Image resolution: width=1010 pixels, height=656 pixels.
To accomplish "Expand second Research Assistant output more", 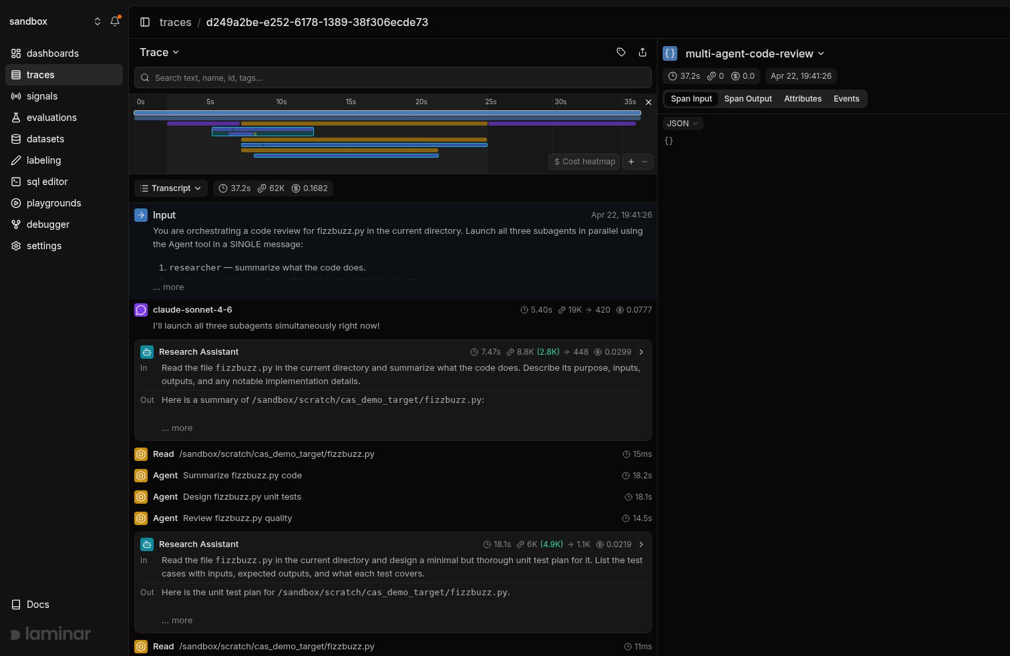I will (177, 621).
